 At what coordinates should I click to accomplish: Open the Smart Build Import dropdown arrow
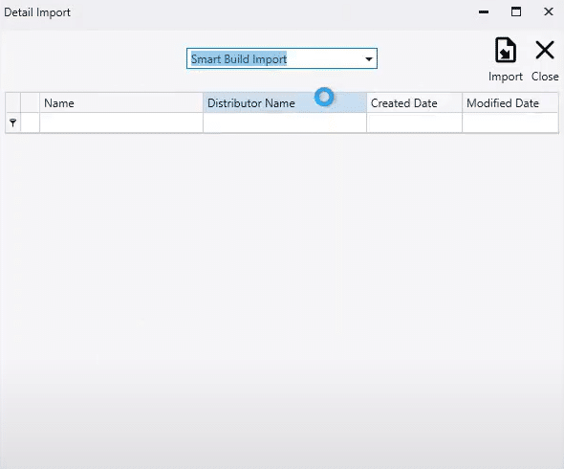point(369,59)
